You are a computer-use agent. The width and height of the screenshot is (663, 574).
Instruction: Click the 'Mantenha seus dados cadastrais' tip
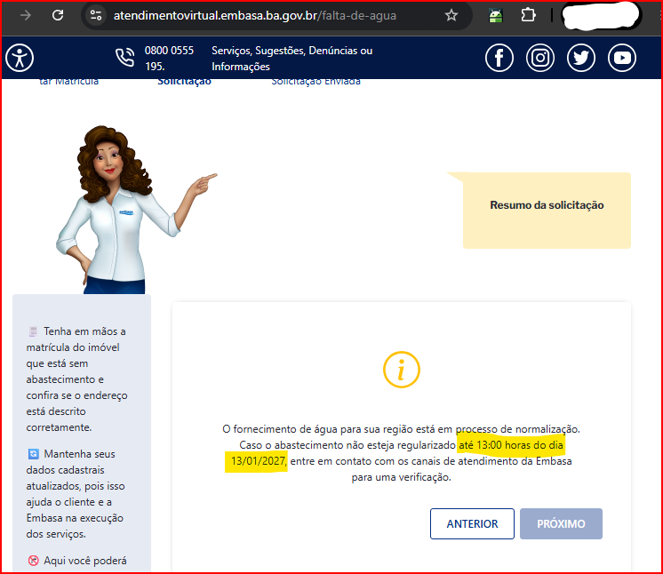click(76, 494)
